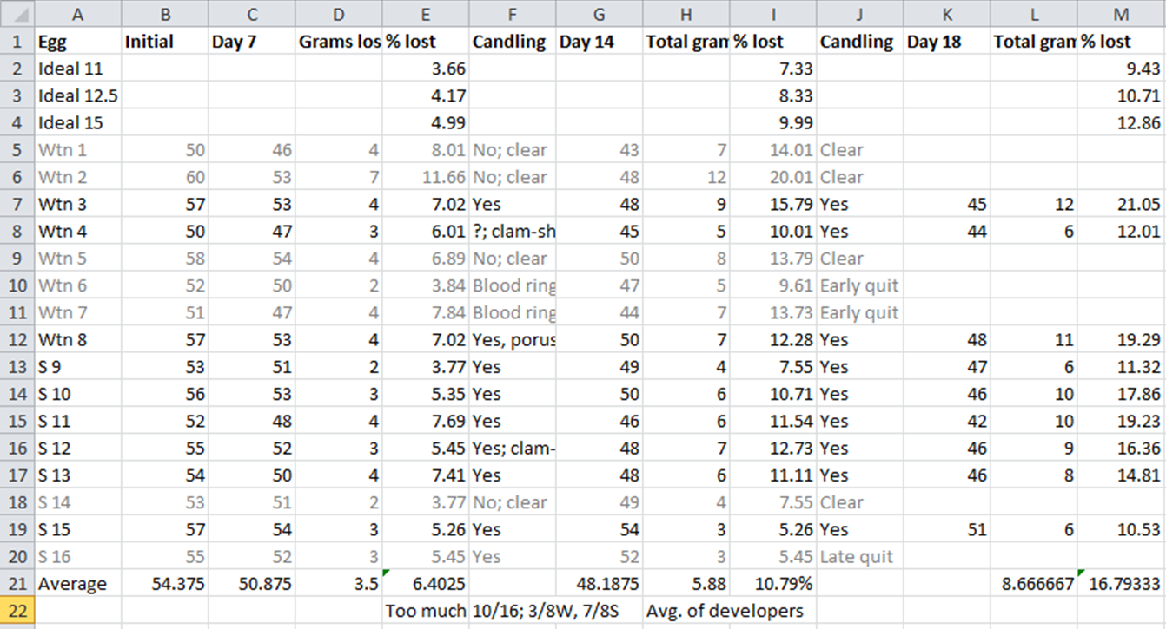The image size is (1166, 629).
Task: Select row 1 header
Action: tap(17, 42)
